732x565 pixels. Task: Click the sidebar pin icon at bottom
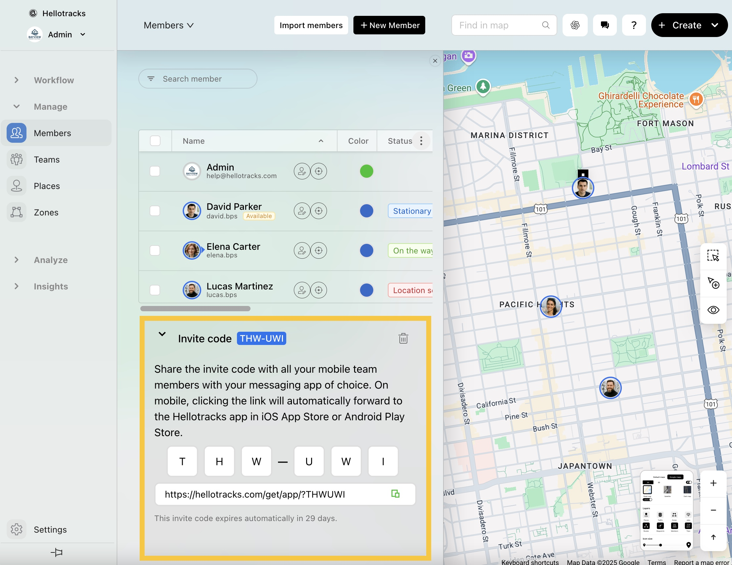[x=57, y=552]
